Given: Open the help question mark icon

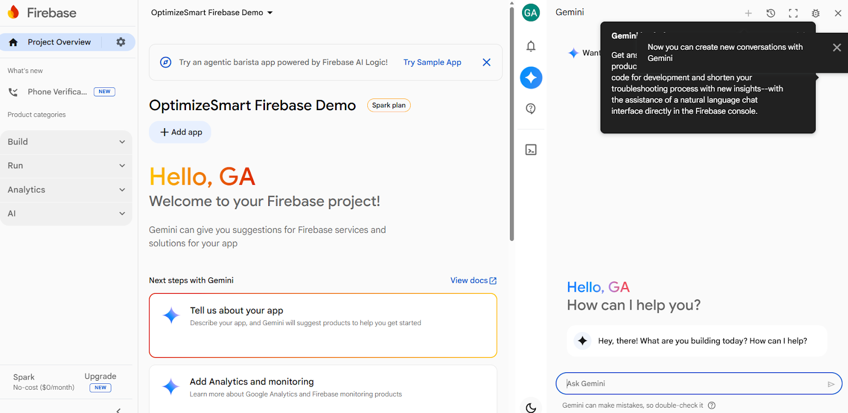Looking at the screenshot, I should (531, 109).
